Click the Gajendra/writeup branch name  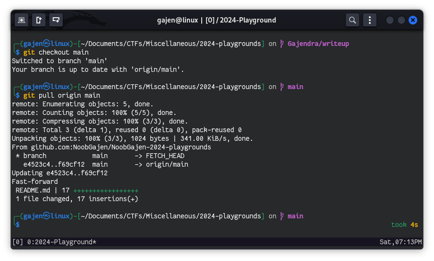pyautogui.click(x=318, y=44)
